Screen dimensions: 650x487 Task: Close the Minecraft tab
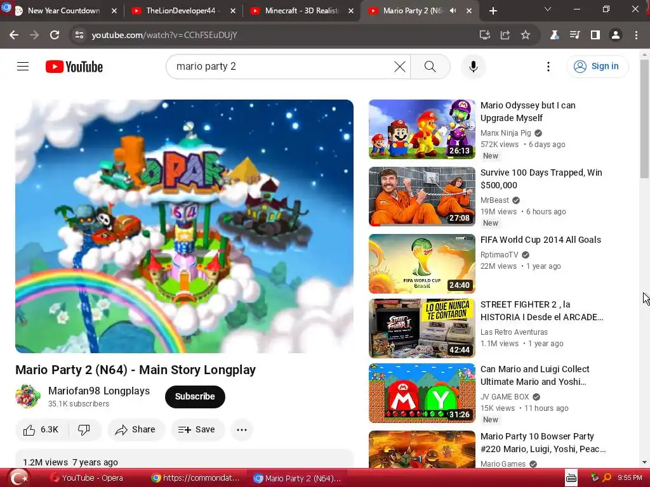[351, 11]
